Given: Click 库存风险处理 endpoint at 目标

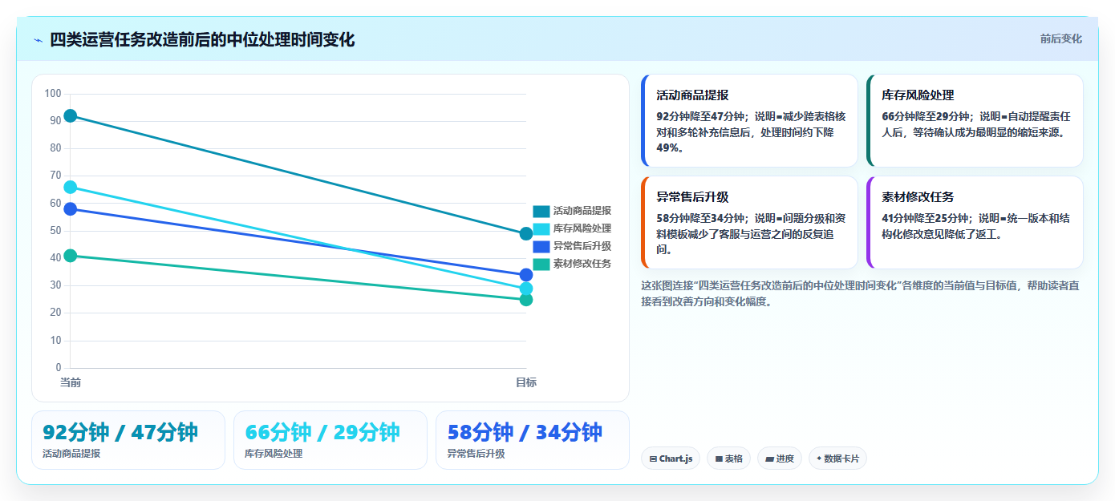Looking at the screenshot, I should pyautogui.click(x=526, y=289).
